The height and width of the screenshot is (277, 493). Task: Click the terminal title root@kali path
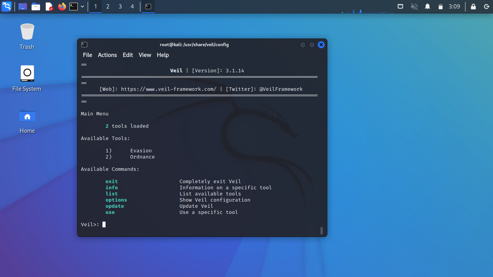pos(194,45)
